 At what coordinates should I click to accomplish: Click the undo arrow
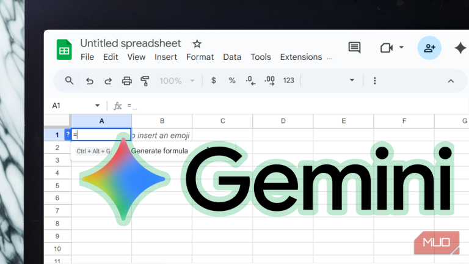pyautogui.click(x=89, y=81)
